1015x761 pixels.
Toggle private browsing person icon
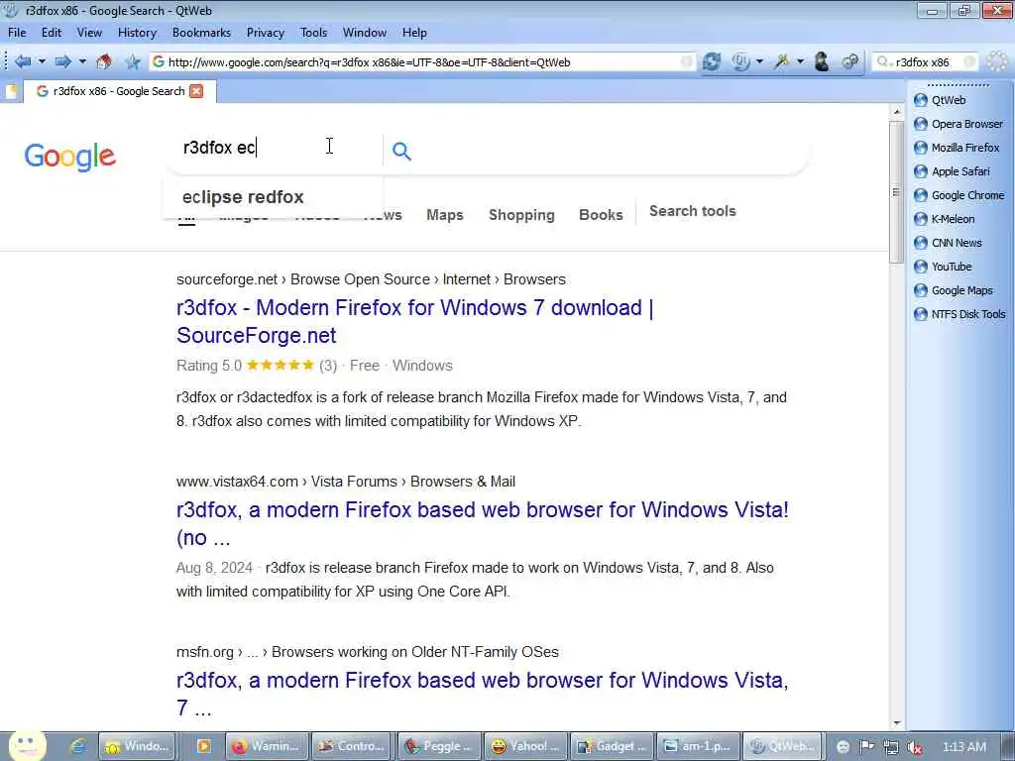(x=822, y=61)
